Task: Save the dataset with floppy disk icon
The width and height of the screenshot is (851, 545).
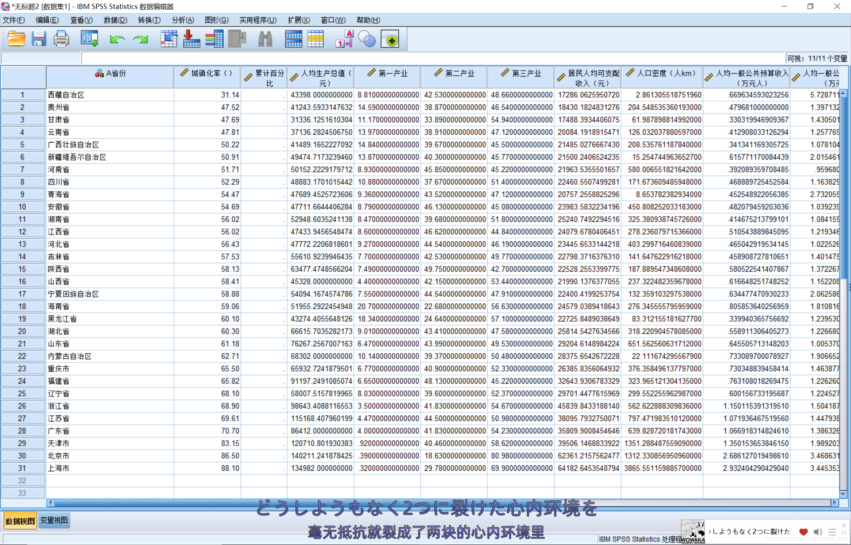Action: pyautogui.click(x=38, y=39)
